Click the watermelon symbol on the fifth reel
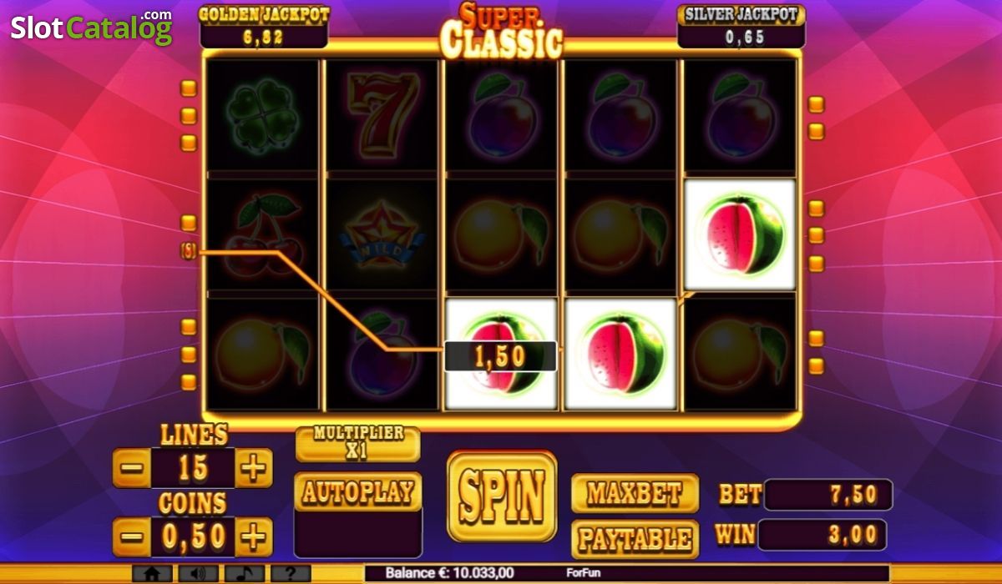This screenshot has width=1002, height=584. [x=740, y=234]
